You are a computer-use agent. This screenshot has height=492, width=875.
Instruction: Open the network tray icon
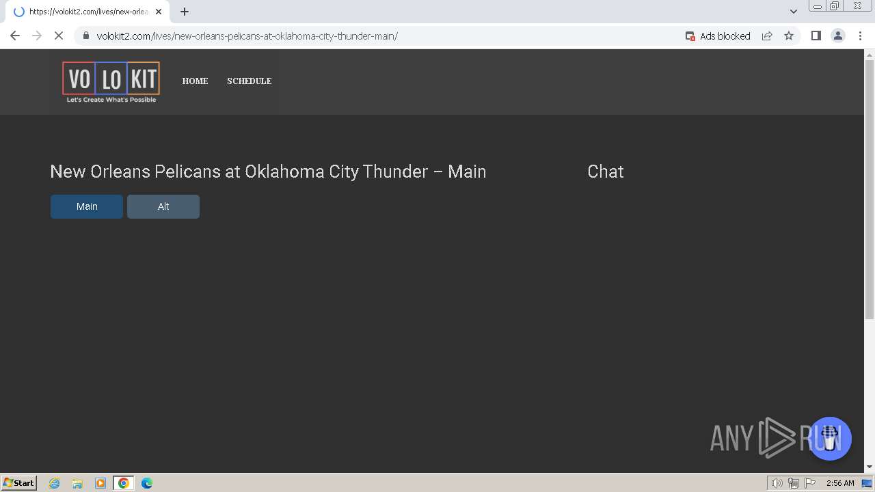tap(794, 483)
